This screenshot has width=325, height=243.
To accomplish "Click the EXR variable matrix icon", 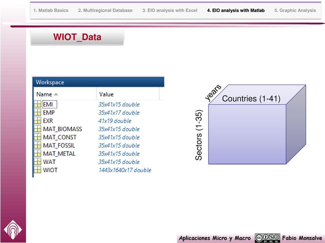I will [37, 121].
